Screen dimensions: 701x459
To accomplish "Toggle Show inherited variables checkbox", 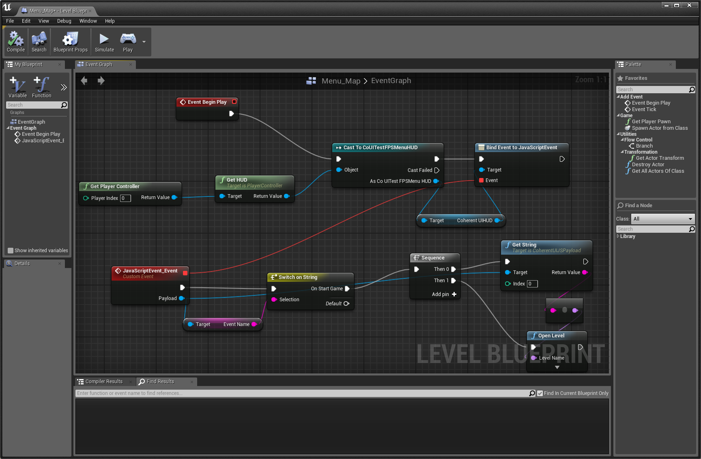I will (x=11, y=251).
